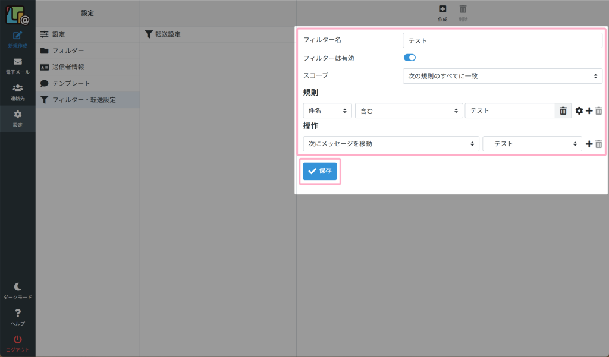Open the スコープ dropdown
The width and height of the screenshot is (609, 357).
coord(502,76)
